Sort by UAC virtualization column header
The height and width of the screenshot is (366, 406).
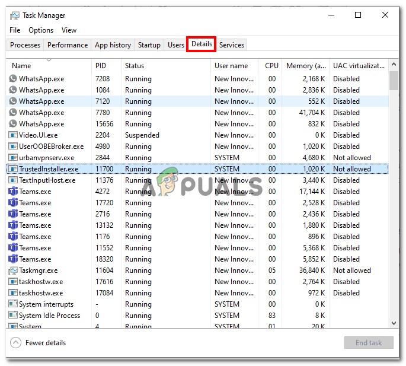click(x=359, y=66)
